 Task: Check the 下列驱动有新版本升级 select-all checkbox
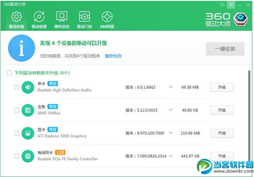[x=9, y=73]
